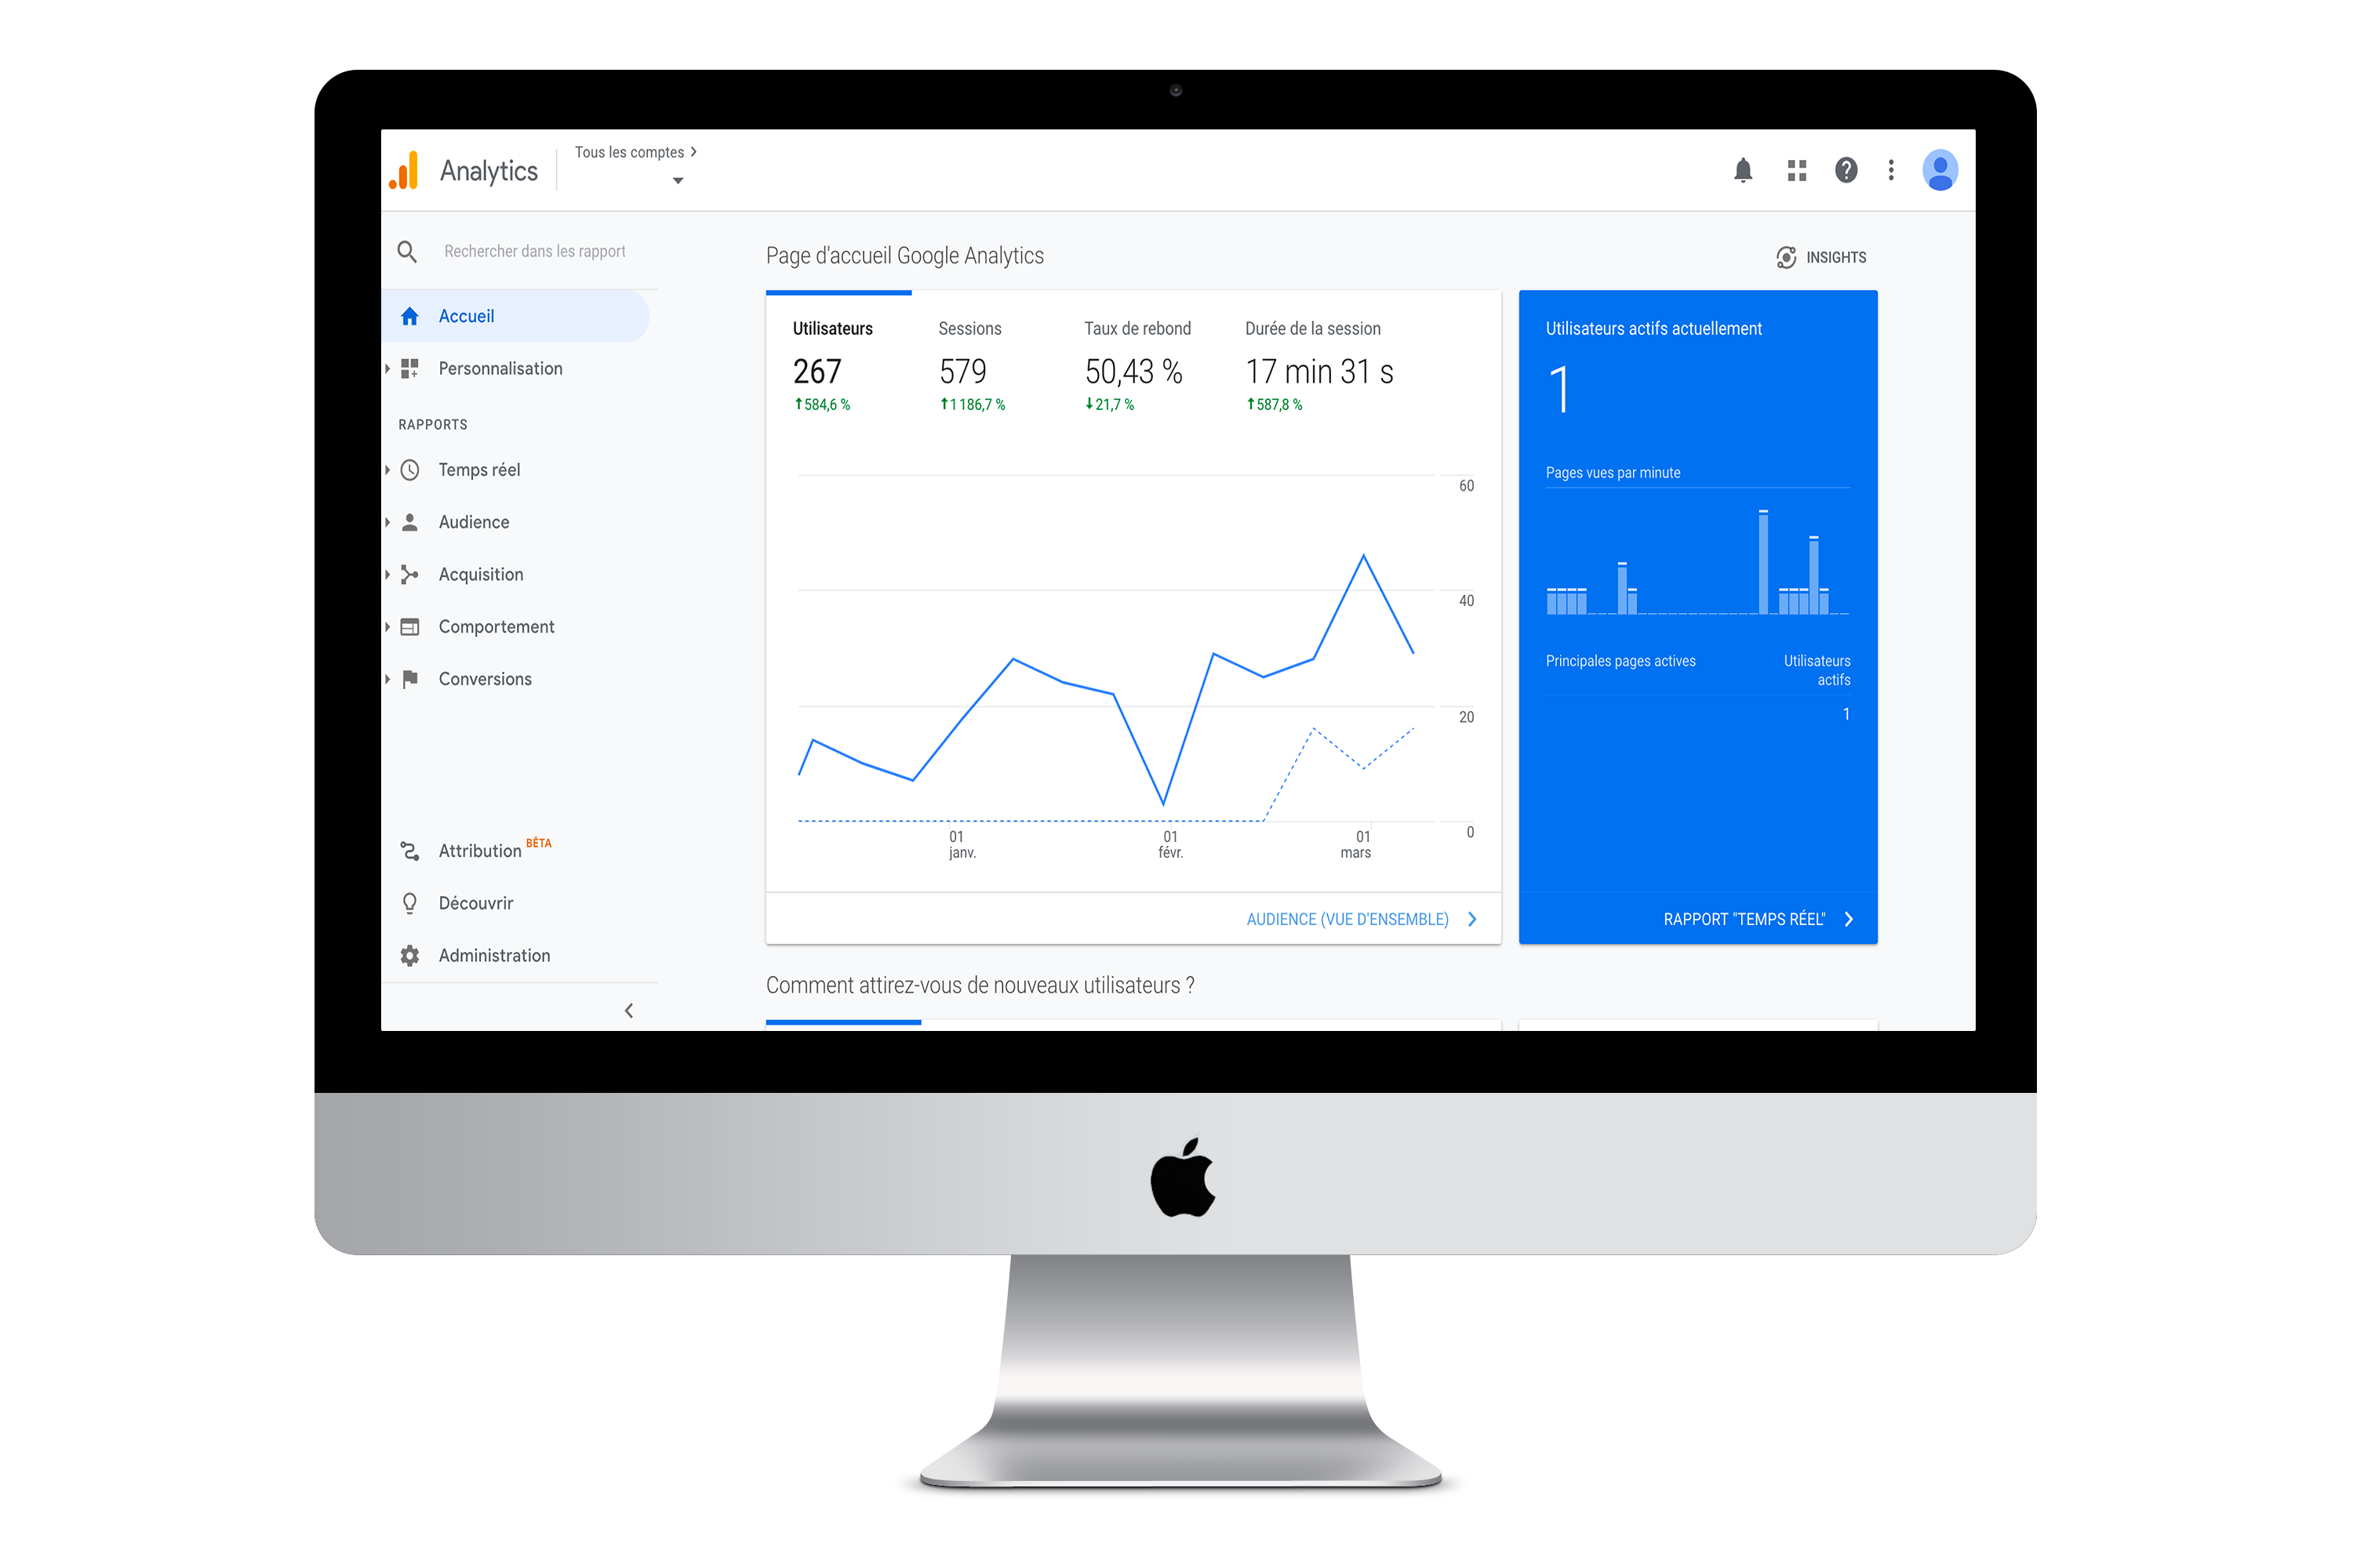Click the Personnalisation menu item
Screen dimensions: 2353x1568
(x=499, y=368)
